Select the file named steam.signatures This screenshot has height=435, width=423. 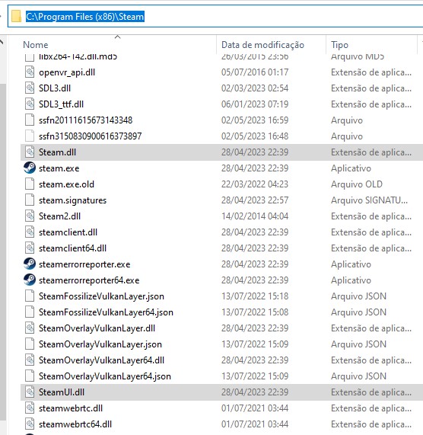click(72, 200)
